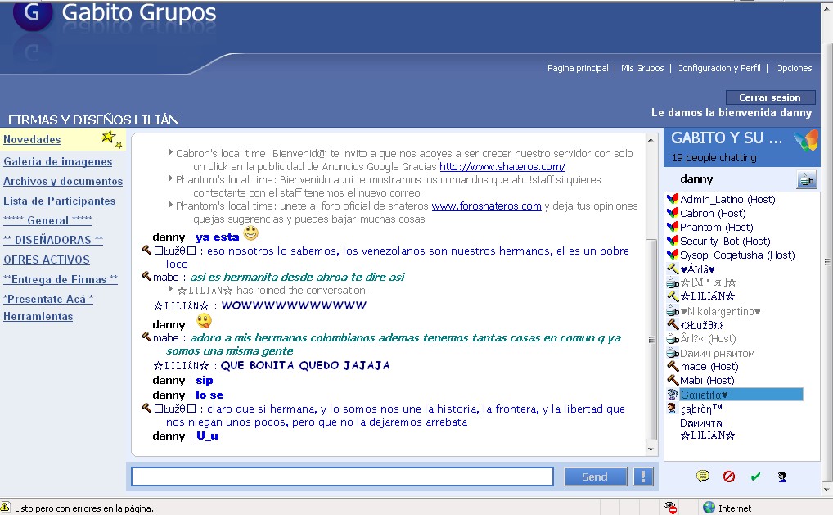Click the Cerrar sesion button
The width and height of the screenshot is (833, 515).
(x=770, y=97)
